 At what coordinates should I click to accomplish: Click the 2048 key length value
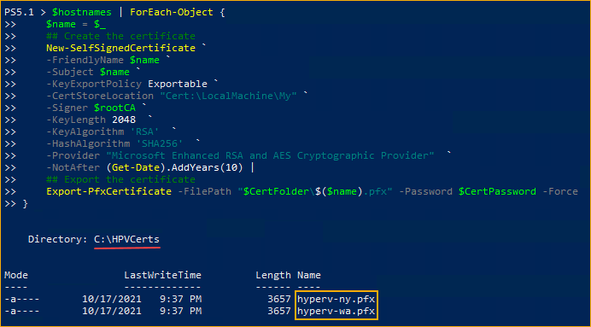coord(124,120)
